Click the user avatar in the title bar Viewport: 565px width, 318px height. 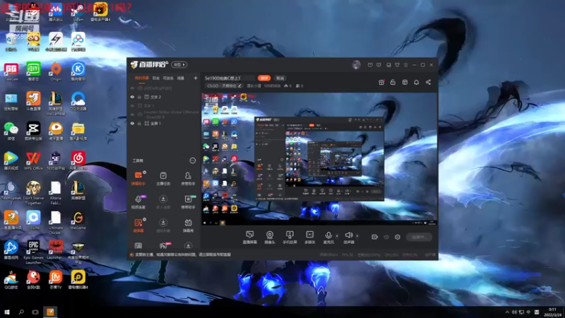click(x=356, y=65)
